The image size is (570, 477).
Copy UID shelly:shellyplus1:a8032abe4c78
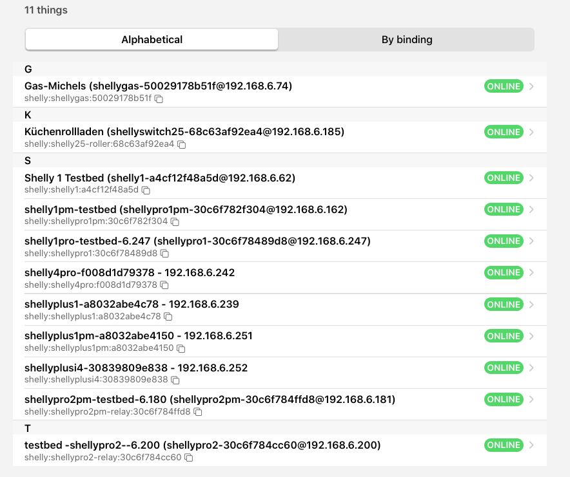[168, 317]
